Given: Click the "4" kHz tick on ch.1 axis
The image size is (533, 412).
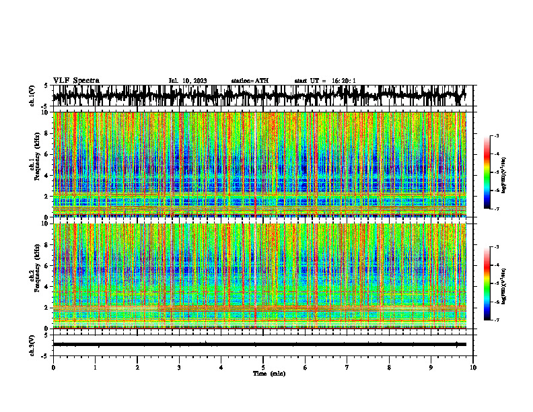Looking at the screenshot, I should [47, 176].
